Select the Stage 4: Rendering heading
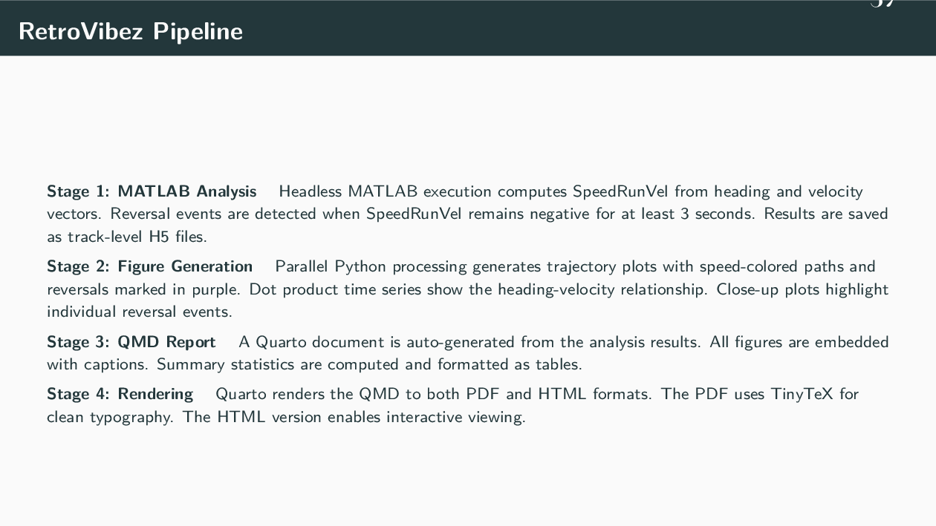The height and width of the screenshot is (526, 936). point(120,393)
